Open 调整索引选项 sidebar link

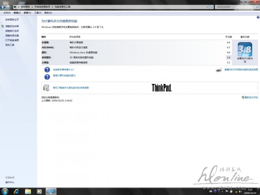(12, 31)
